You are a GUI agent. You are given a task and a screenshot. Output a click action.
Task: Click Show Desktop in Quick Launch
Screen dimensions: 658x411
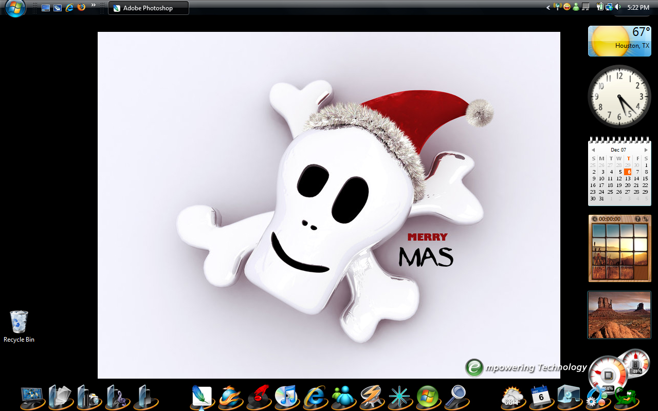[46, 8]
